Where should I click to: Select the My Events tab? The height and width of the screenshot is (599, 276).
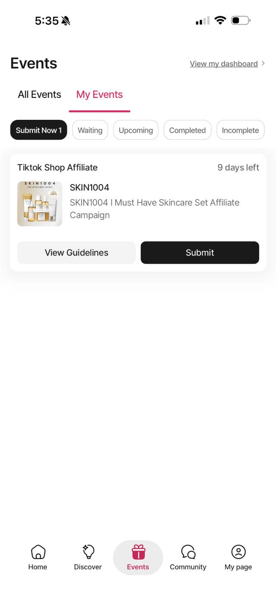(100, 95)
